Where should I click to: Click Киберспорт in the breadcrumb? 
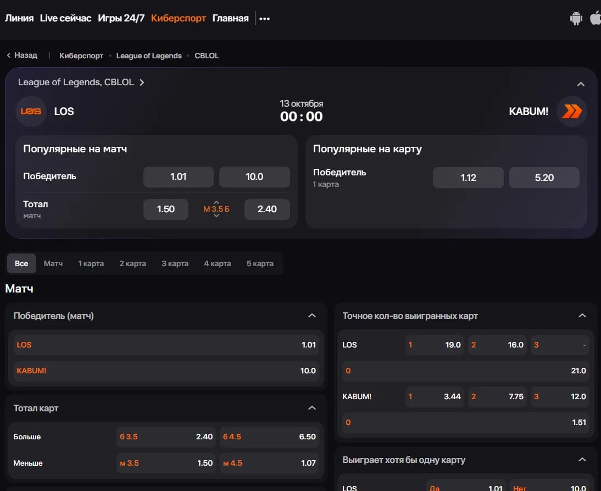(x=81, y=56)
